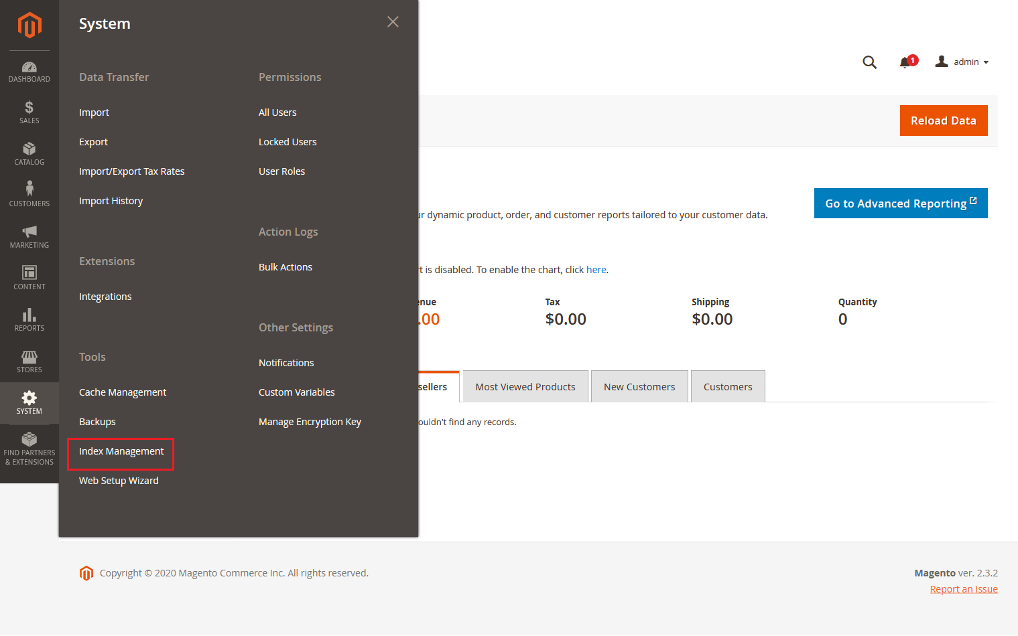This screenshot has width=1018, height=636.
Task: Click the Marketing megaphone icon
Action: (x=29, y=236)
